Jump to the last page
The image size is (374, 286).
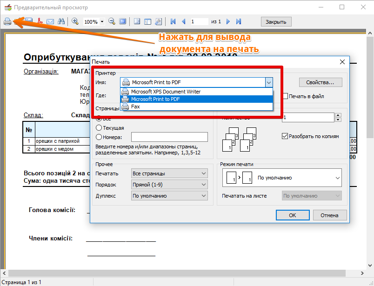pyautogui.click(x=239, y=21)
